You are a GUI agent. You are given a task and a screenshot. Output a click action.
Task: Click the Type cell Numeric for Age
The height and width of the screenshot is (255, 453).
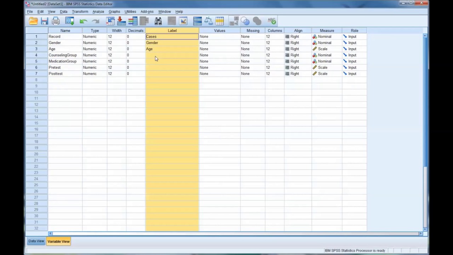pyautogui.click(x=94, y=49)
